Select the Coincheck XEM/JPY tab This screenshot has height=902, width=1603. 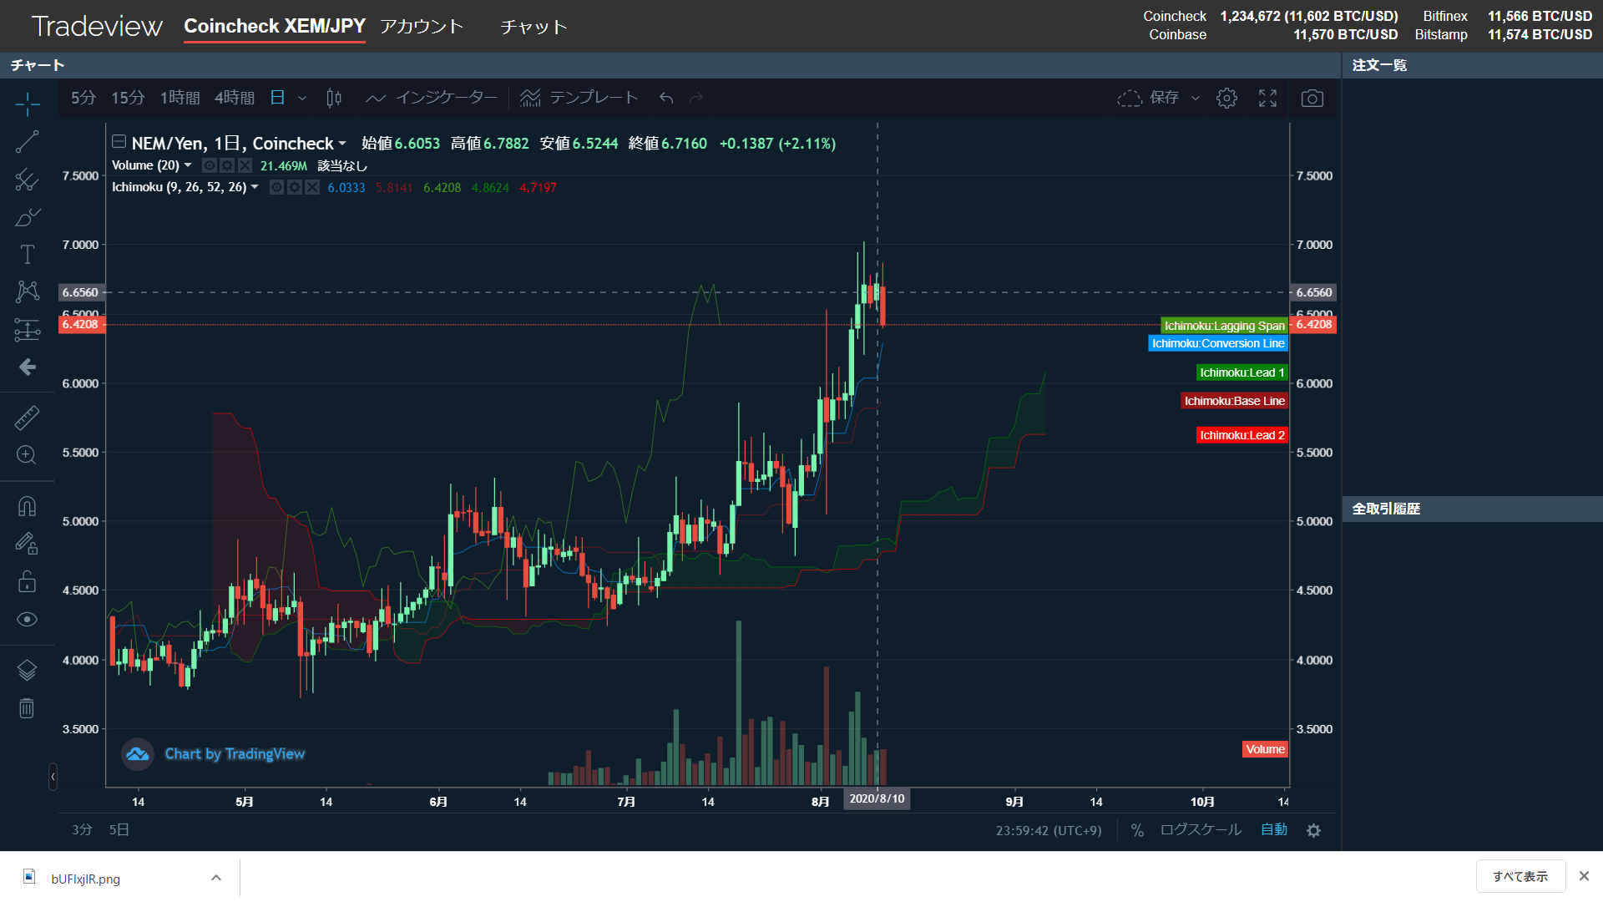pos(275,26)
